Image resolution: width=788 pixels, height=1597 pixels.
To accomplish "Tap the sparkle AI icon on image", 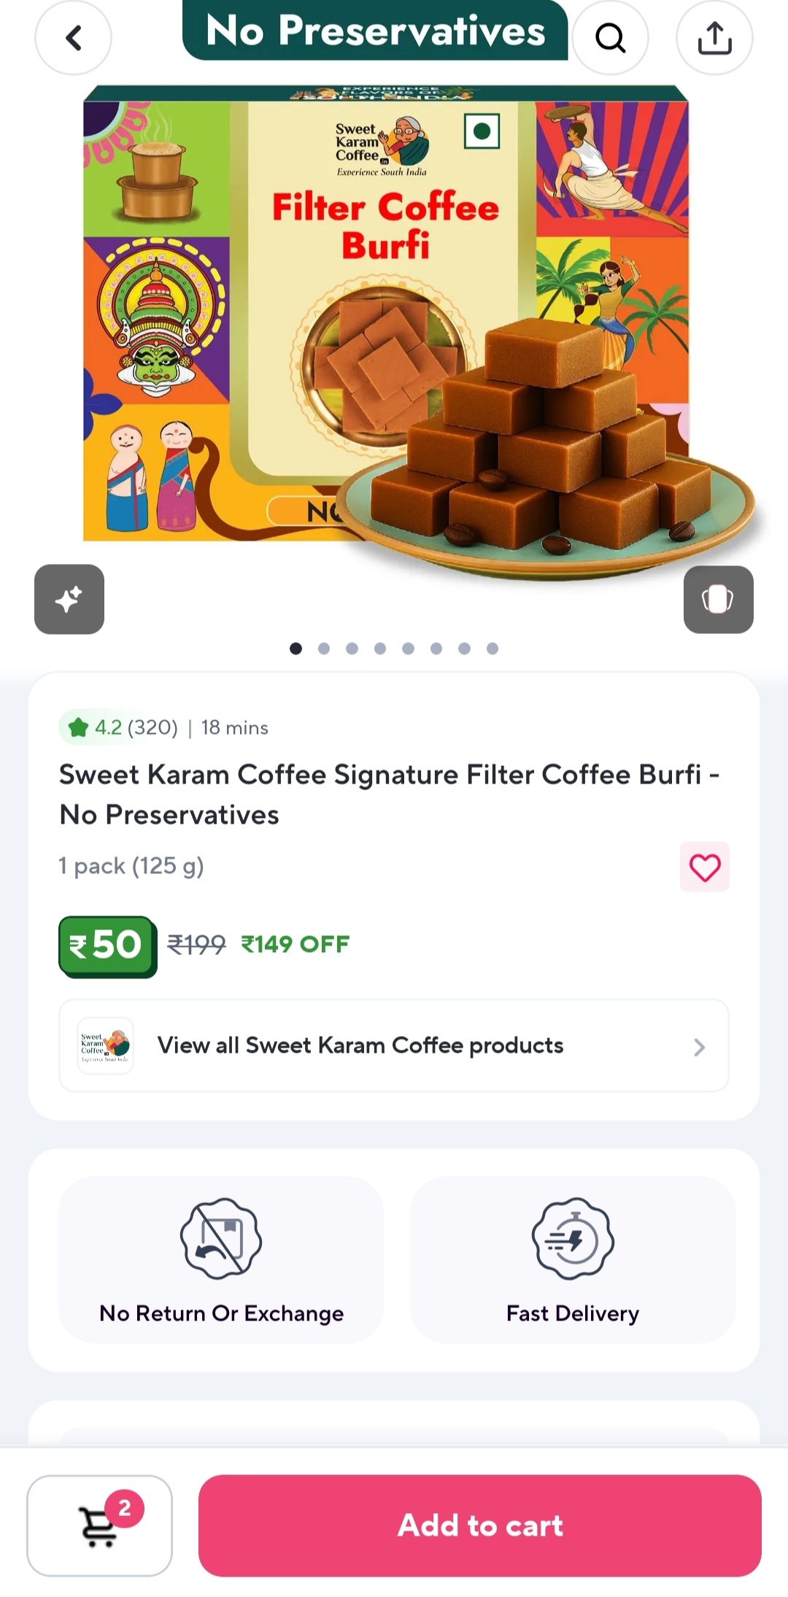I will tap(69, 599).
